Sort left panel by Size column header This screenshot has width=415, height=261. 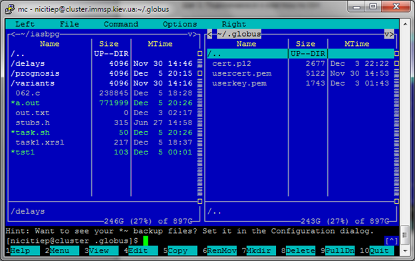click(x=109, y=44)
